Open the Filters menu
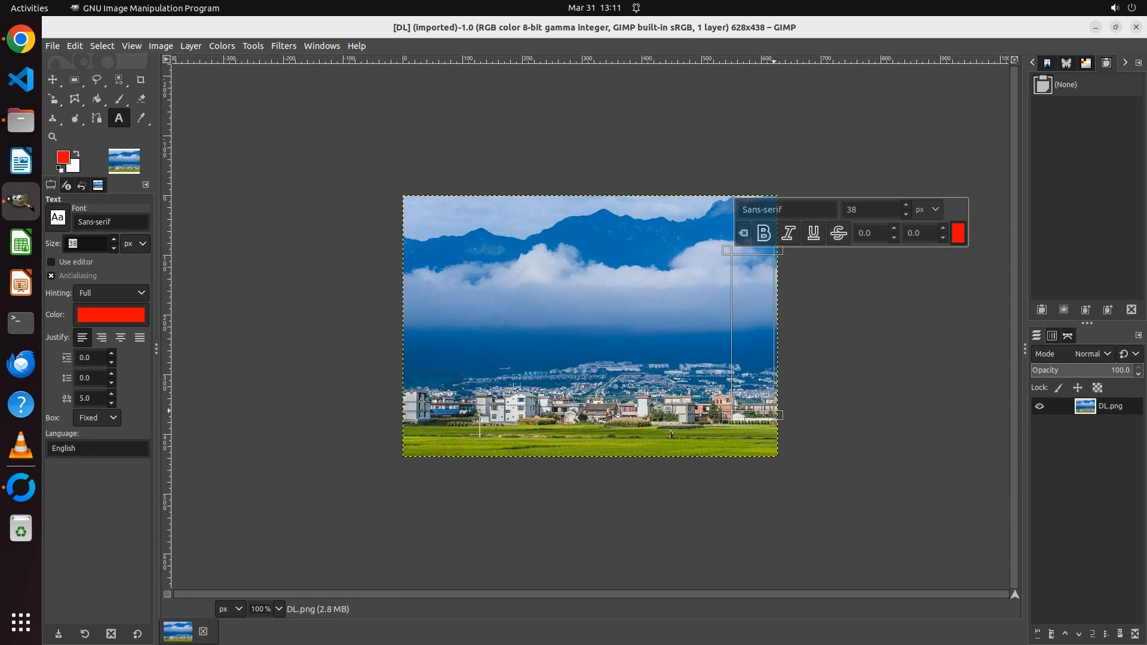The height and width of the screenshot is (645, 1147). pyautogui.click(x=283, y=46)
